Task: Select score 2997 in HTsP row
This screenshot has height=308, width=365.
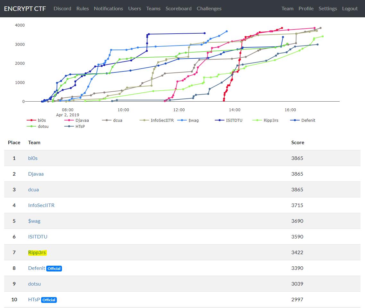Action: (297, 299)
